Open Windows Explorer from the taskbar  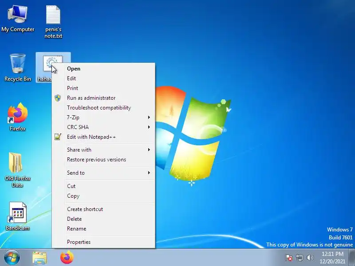39,258
